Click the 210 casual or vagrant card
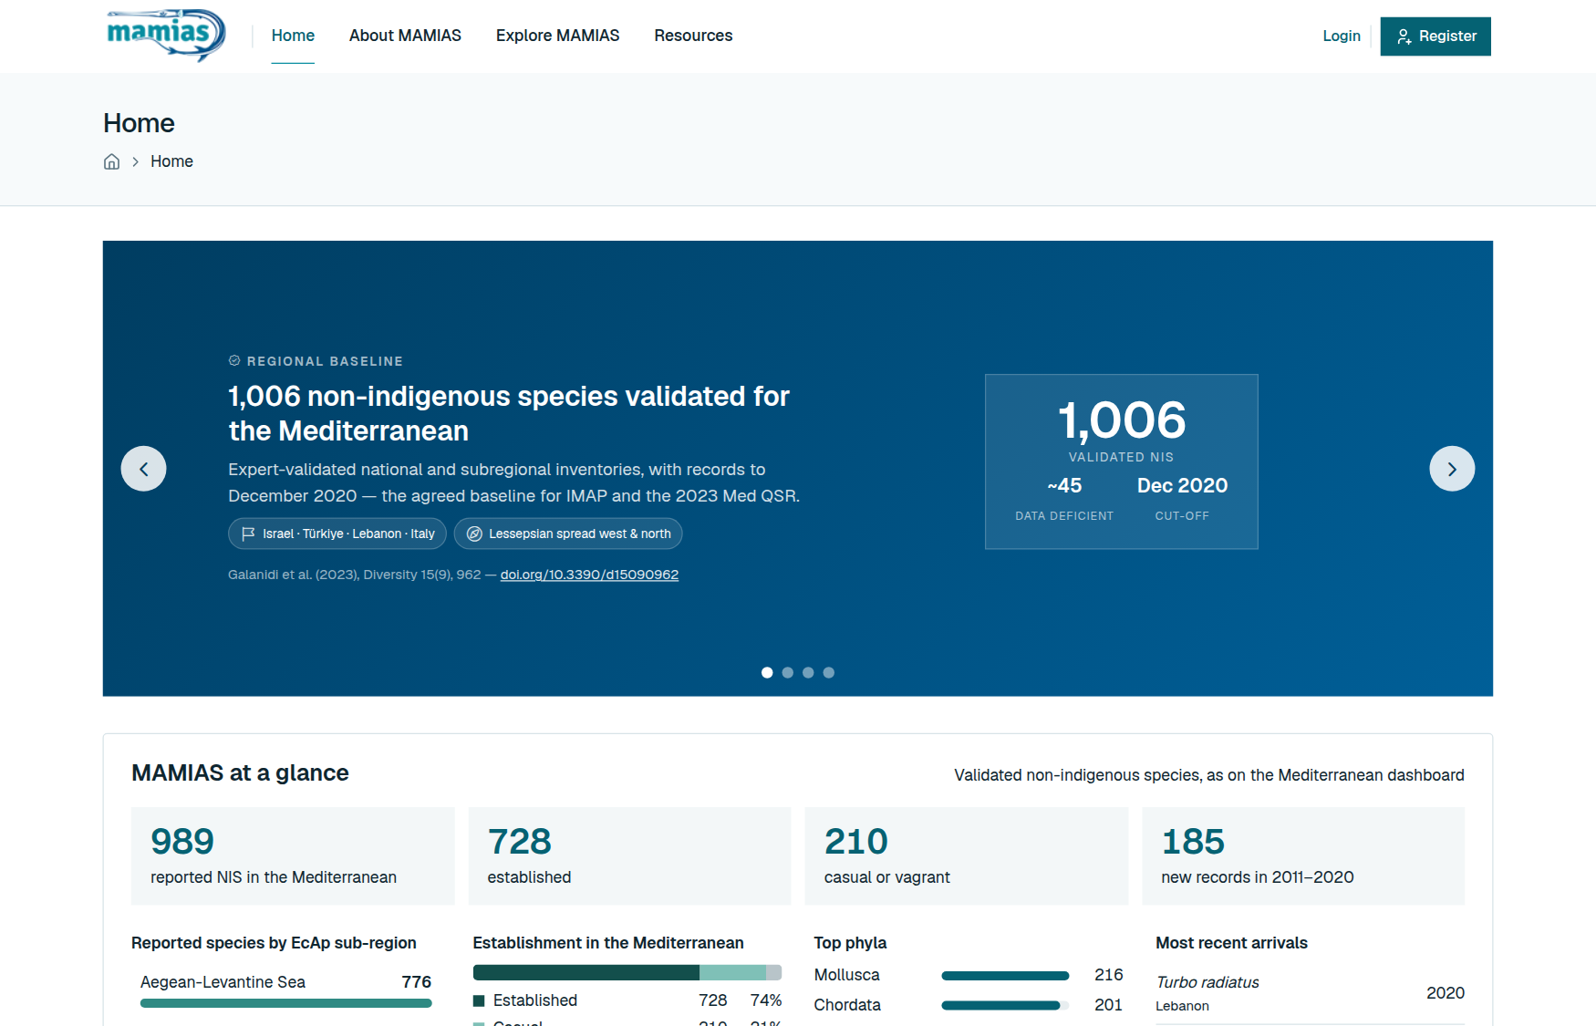 pyautogui.click(x=967, y=855)
